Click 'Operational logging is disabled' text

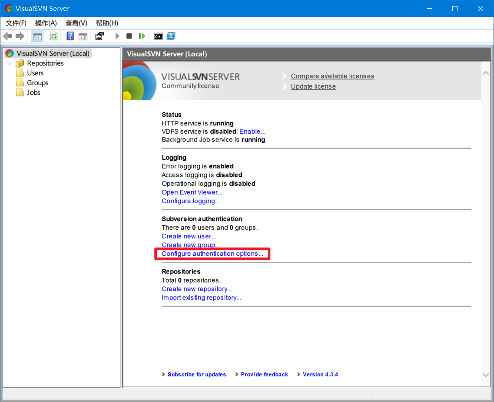tap(208, 184)
